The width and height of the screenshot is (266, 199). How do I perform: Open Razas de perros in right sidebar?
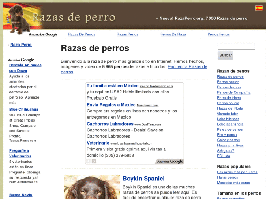tap(230, 77)
